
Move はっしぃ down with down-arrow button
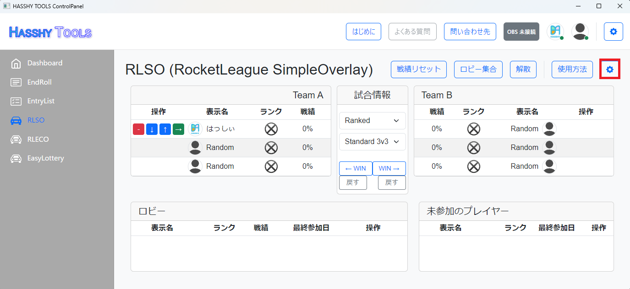click(152, 129)
